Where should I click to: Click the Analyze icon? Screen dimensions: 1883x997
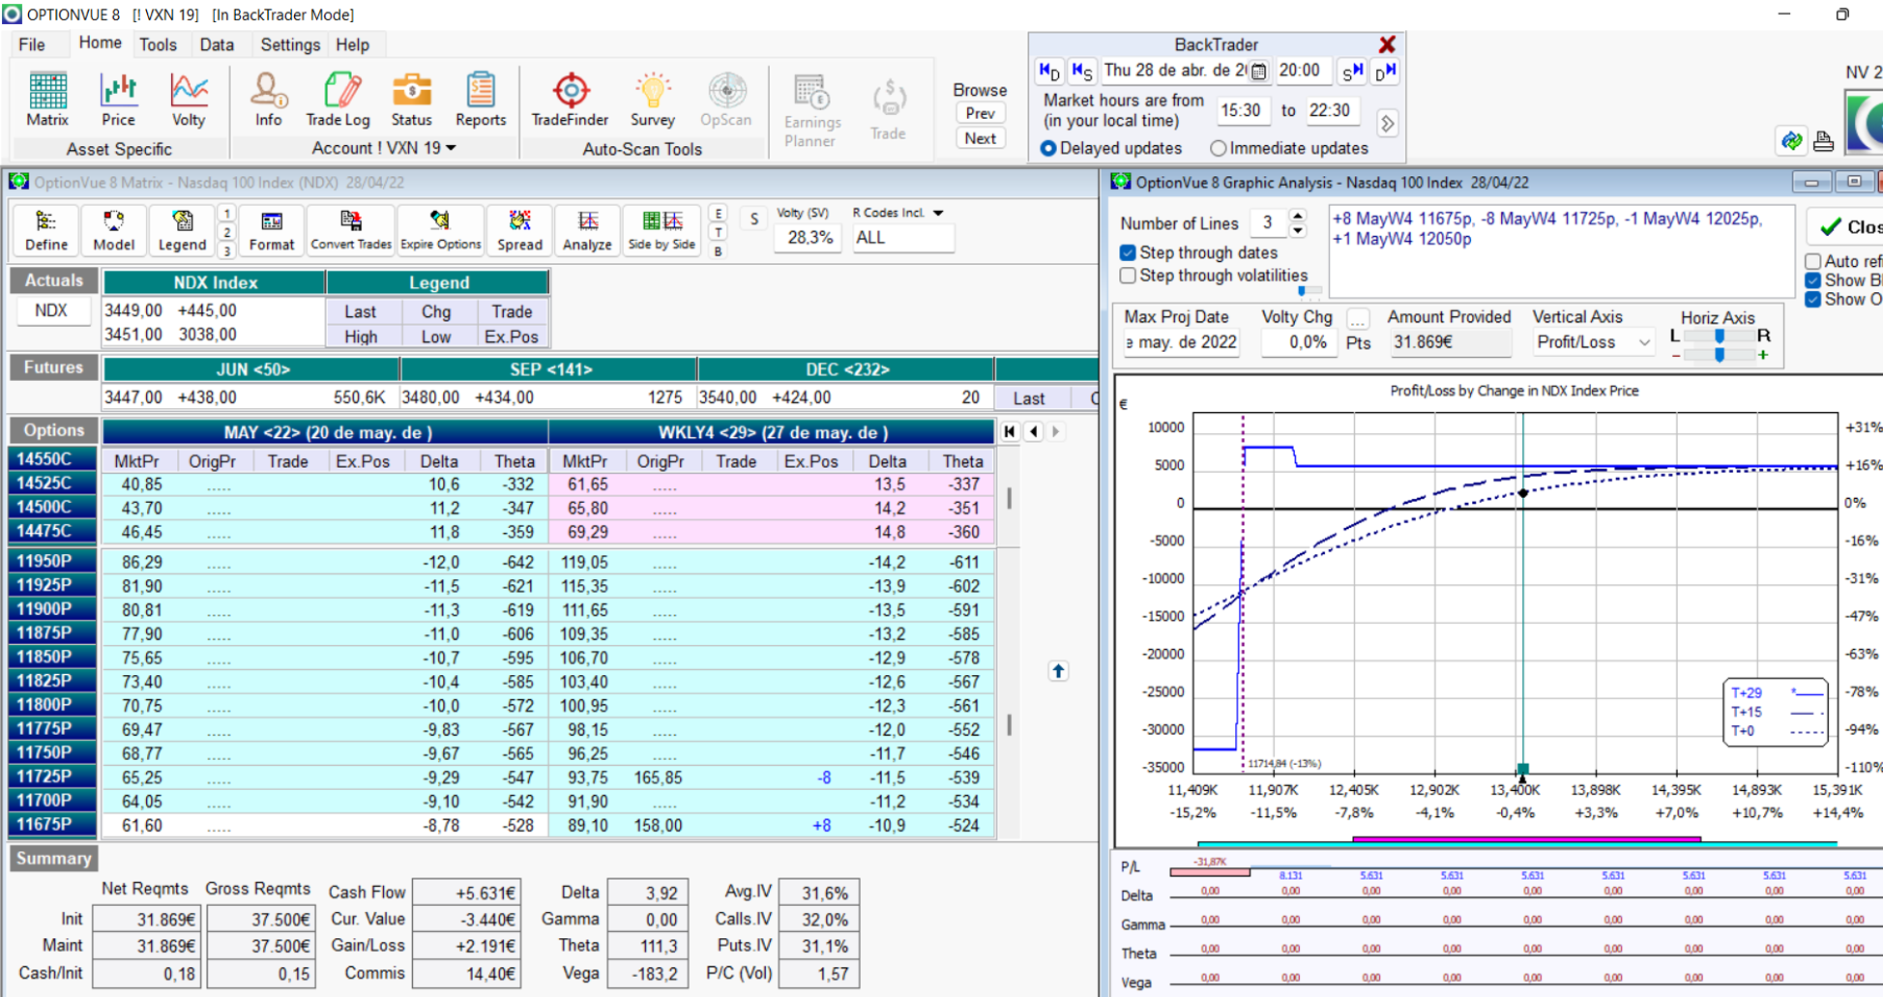(x=587, y=231)
